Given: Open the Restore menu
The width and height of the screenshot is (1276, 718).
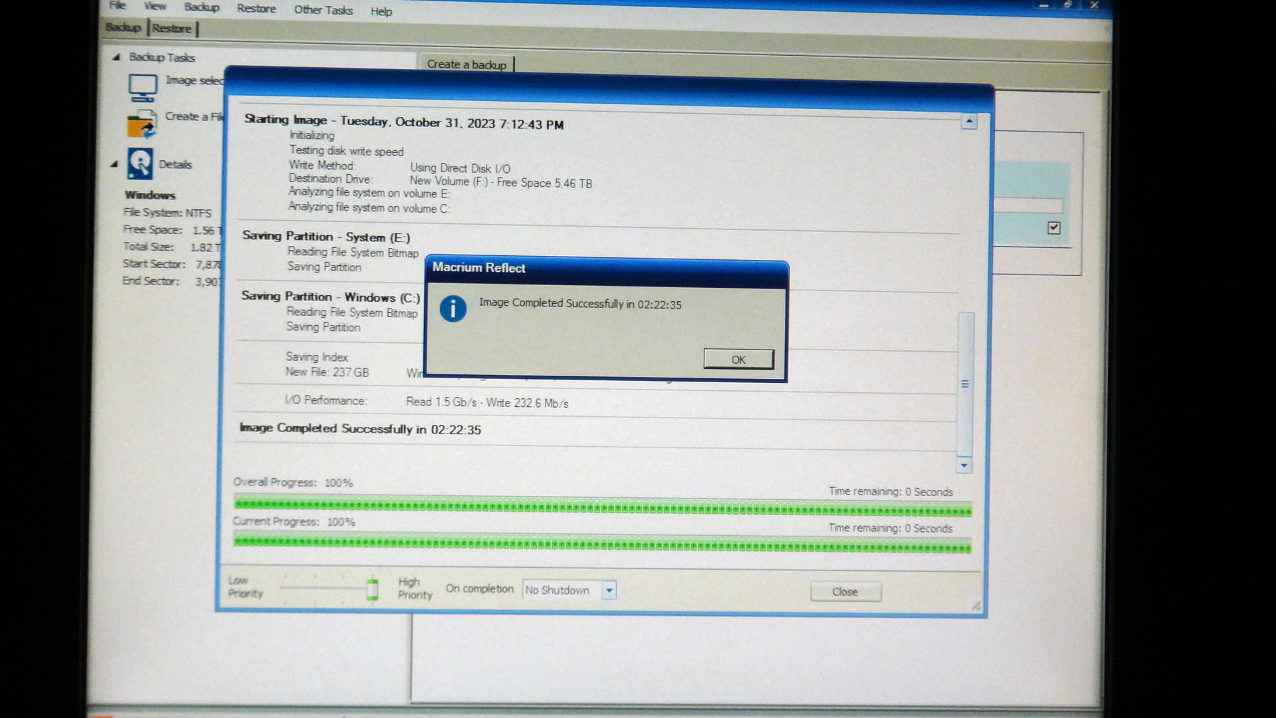Looking at the screenshot, I should (x=257, y=9).
